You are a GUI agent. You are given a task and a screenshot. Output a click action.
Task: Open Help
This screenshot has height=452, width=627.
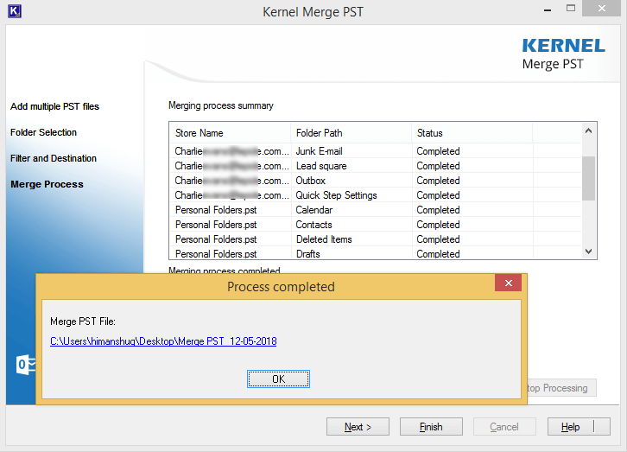pyautogui.click(x=579, y=427)
